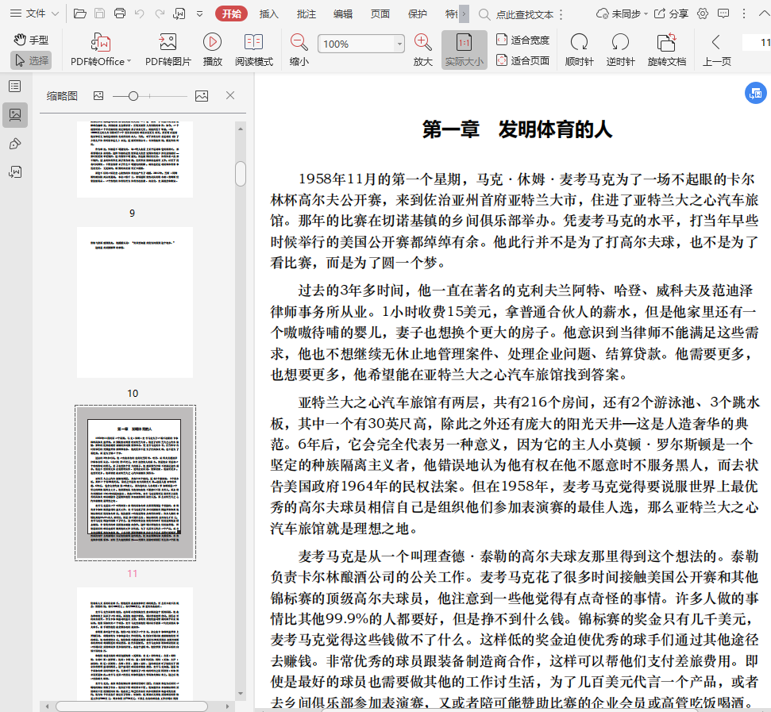Image resolution: width=771 pixels, height=712 pixels.
Task: Rotate page with 逆时针 icon
Action: coord(620,43)
